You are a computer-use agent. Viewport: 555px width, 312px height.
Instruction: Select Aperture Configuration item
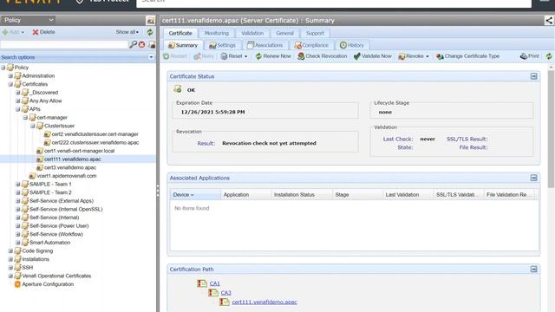click(48, 284)
